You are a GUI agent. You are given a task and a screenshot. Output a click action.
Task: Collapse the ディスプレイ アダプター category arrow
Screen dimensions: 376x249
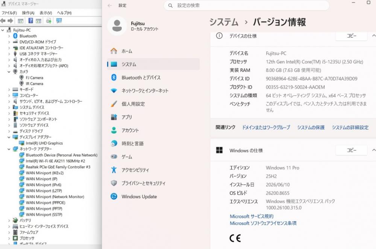[x=9, y=137]
